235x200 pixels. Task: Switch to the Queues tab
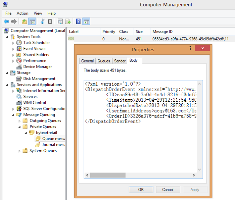[x=104, y=61]
